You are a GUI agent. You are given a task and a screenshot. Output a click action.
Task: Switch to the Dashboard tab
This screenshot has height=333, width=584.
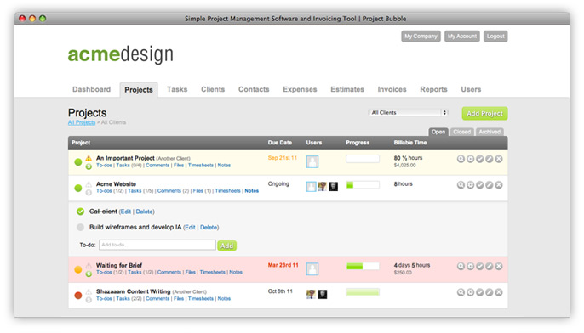[92, 89]
